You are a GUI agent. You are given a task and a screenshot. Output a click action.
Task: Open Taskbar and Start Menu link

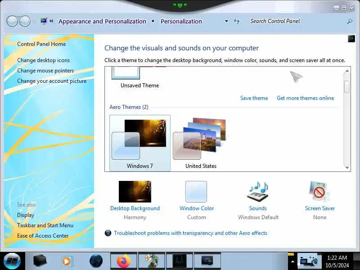(45, 225)
